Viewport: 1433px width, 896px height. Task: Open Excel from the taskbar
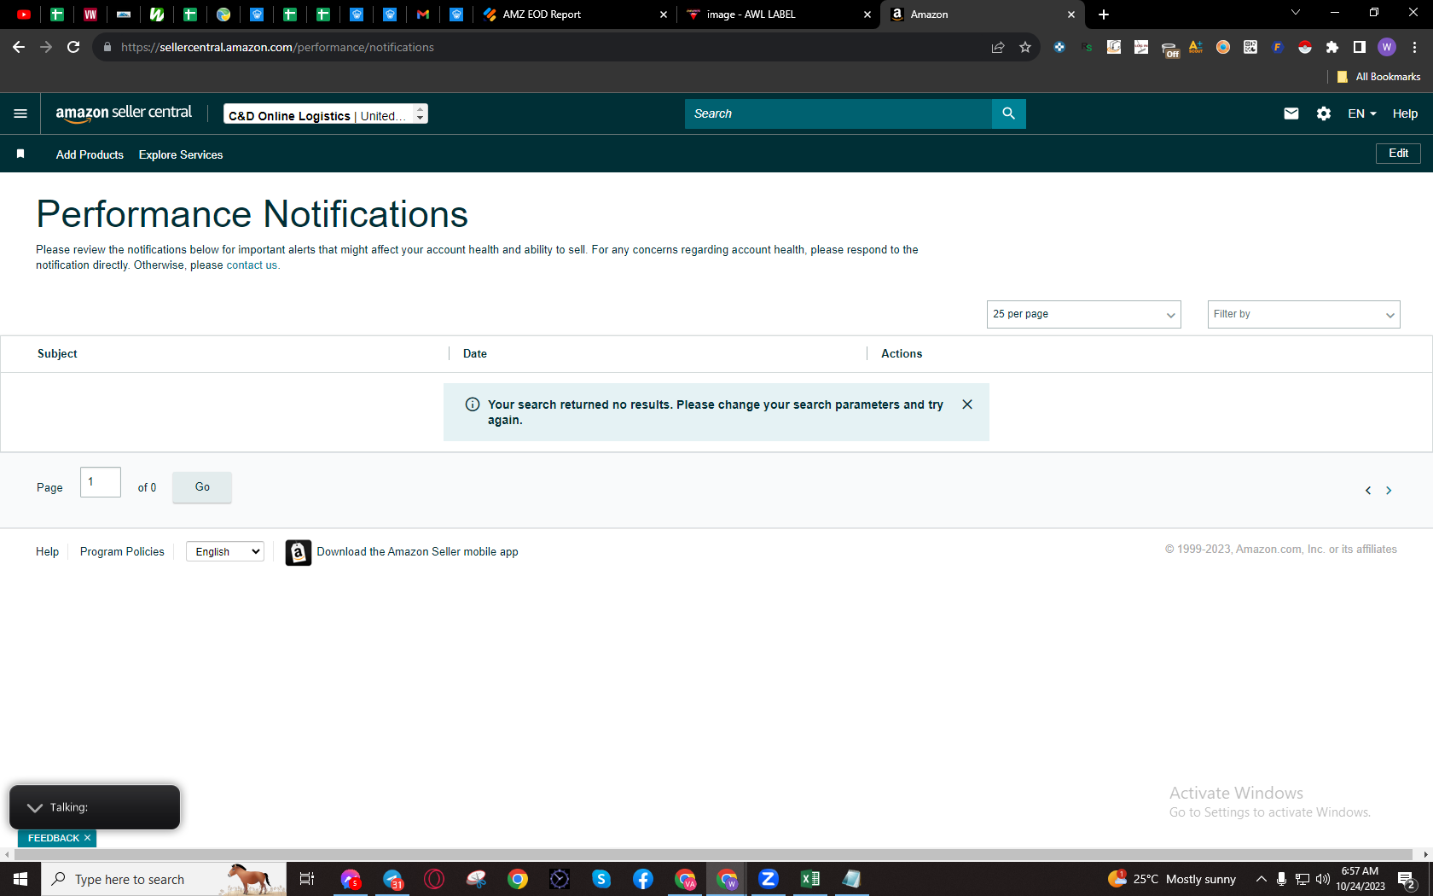810,879
